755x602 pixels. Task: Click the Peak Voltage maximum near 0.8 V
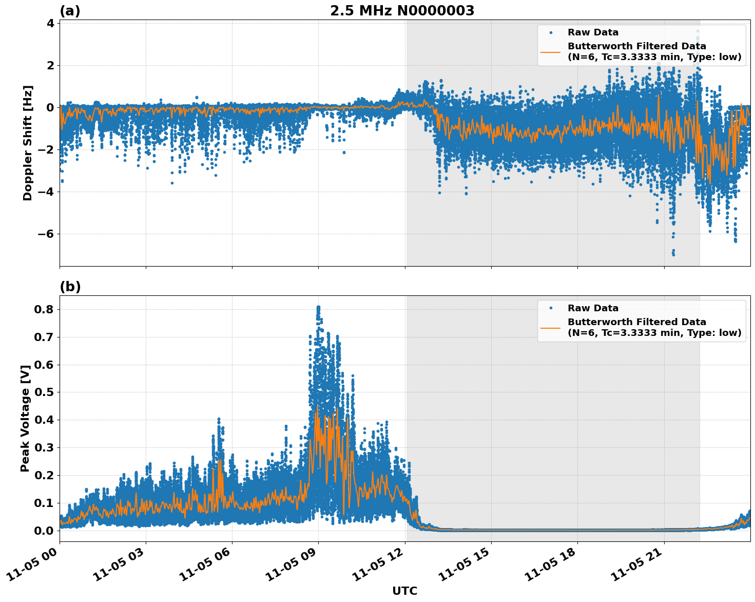pyautogui.click(x=319, y=307)
